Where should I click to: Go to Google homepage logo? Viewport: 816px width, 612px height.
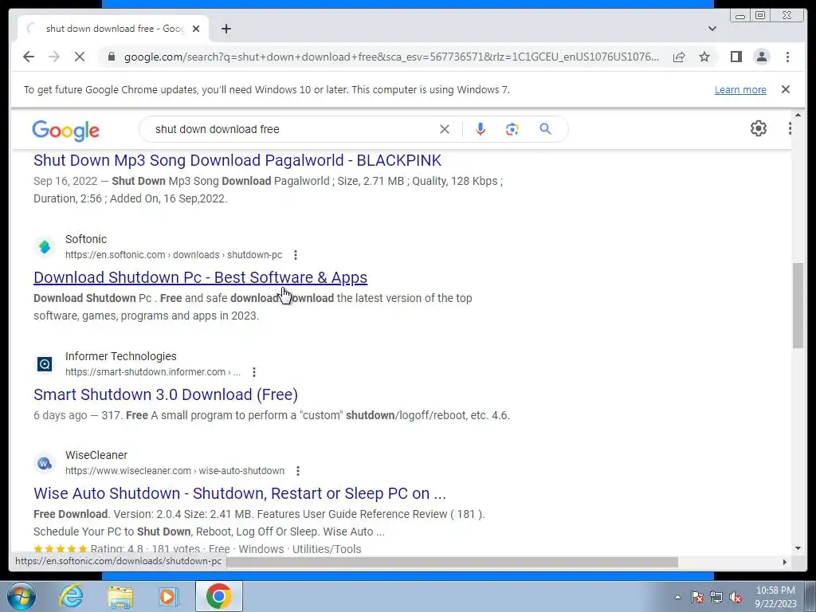pos(65,130)
